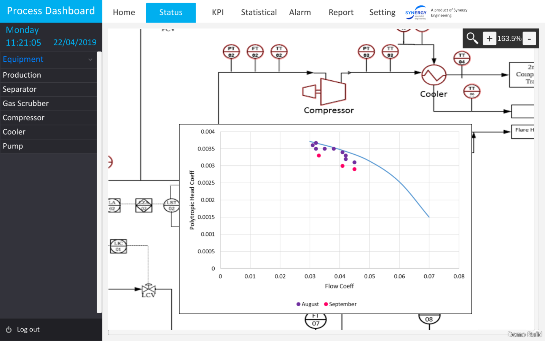Select Cooler in the sidebar list
545x341 pixels.
coord(48,132)
